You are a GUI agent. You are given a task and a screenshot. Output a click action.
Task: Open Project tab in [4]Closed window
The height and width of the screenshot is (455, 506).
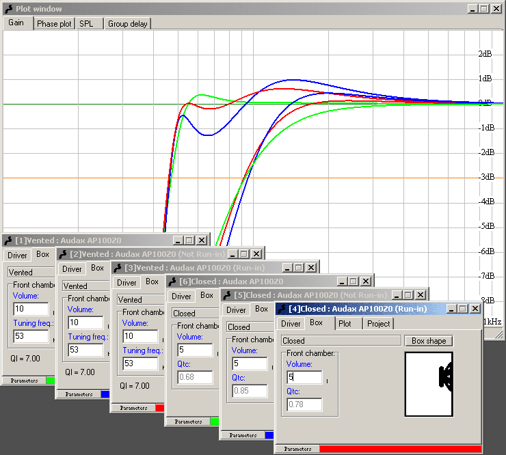[x=379, y=324]
